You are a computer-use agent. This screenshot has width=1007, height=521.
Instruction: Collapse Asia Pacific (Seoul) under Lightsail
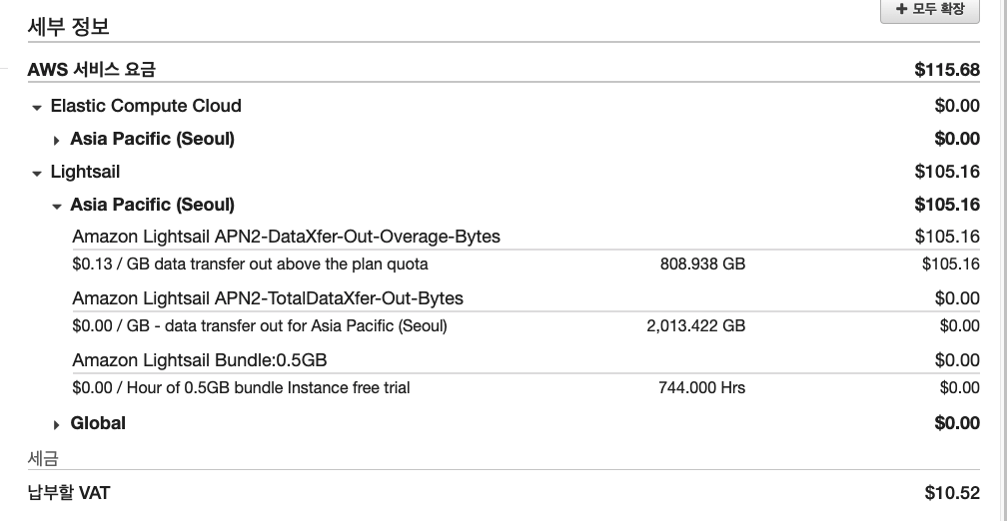(x=57, y=206)
